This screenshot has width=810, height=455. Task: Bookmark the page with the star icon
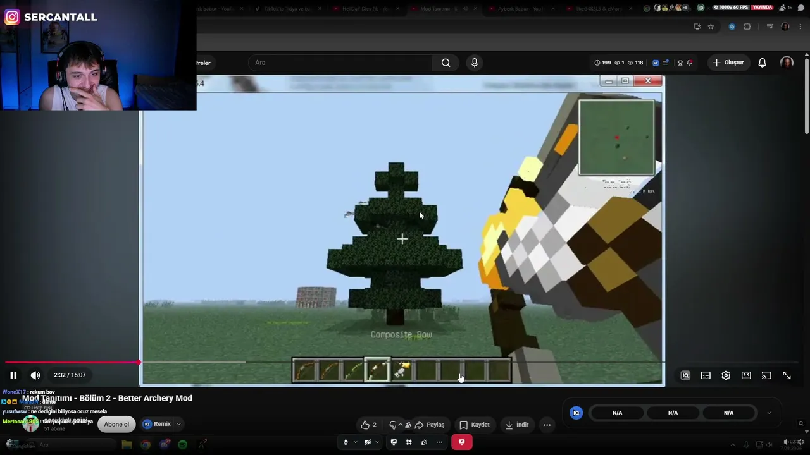711,27
